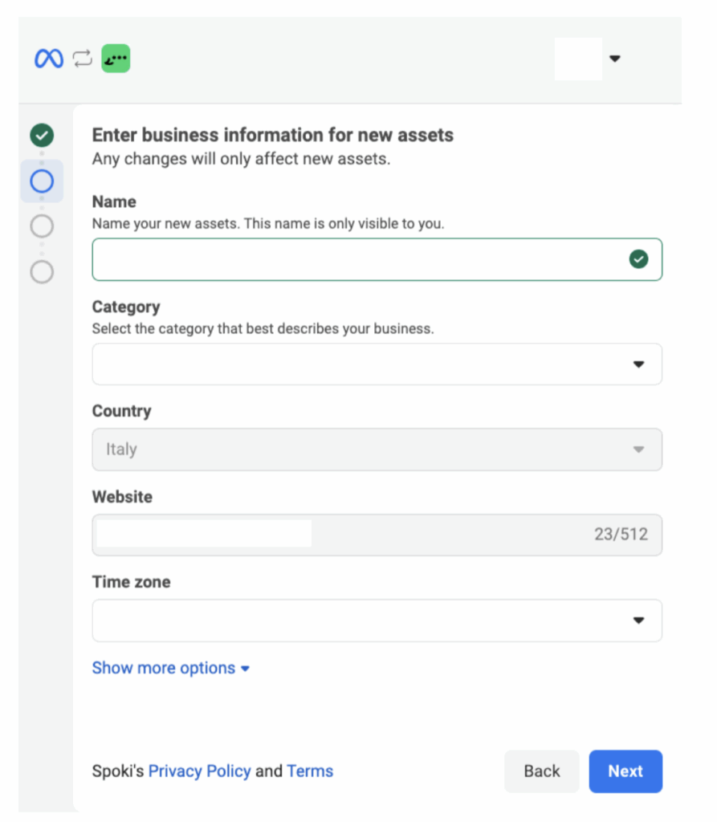Image resolution: width=717 pixels, height=822 pixels.
Task: Select the current second step circle
Action: [42, 181]
